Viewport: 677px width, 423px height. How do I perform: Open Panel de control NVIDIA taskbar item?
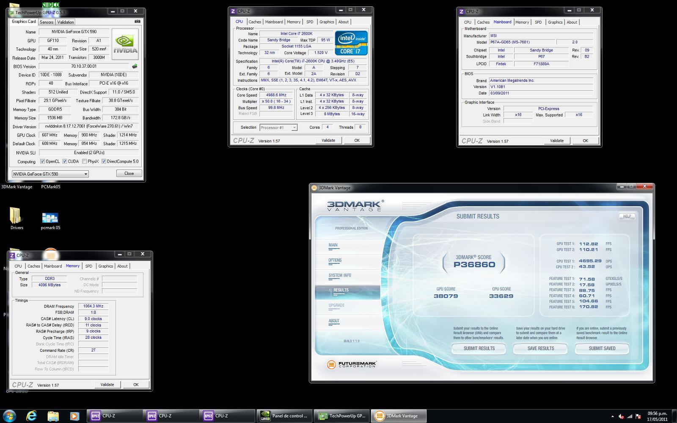285,416
